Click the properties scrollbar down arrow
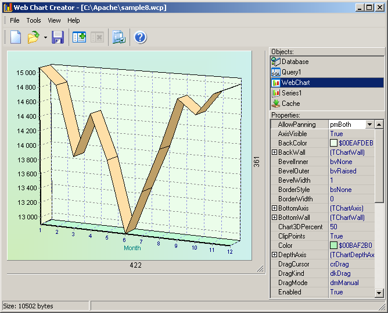388x313 pixels. (x=379, y=293)
